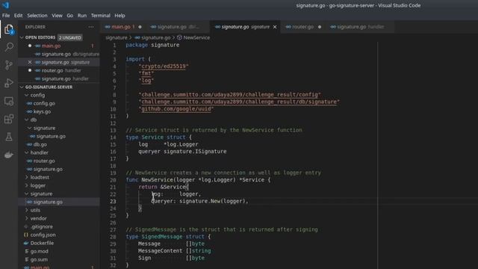Close the active signature.go tab

click(275, 27)
